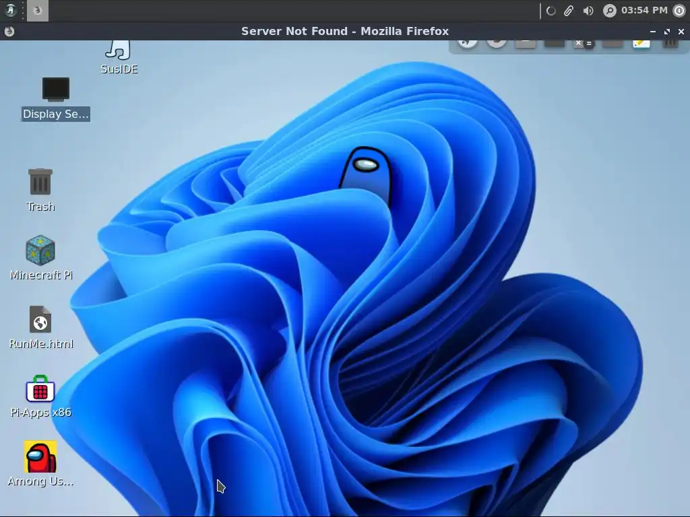Launch Minecraft Pi from desktop
The height and width of the screenshot is (517, 690).
41,258
